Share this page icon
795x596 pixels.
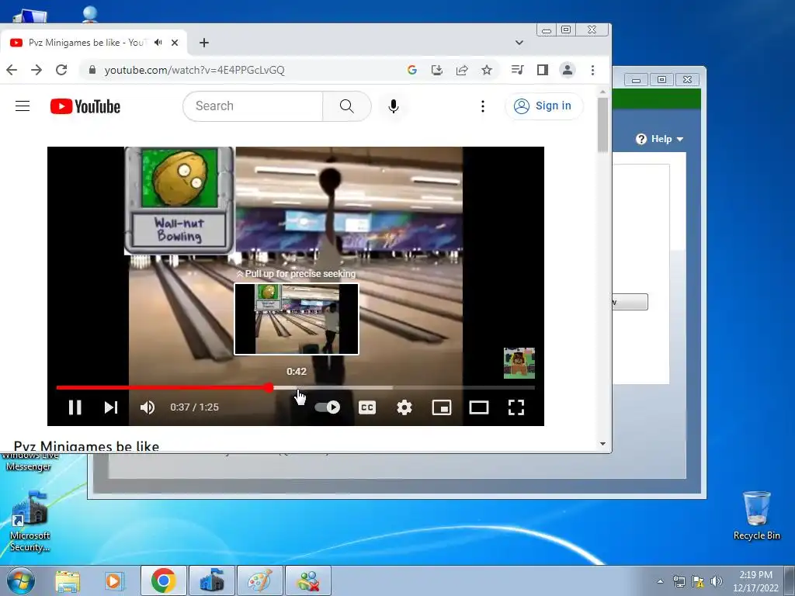pyautogui.click(x=462, y=70)
